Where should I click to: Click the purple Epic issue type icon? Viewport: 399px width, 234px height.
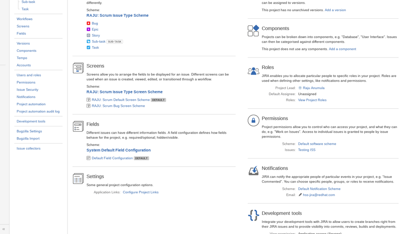[88, 29]
